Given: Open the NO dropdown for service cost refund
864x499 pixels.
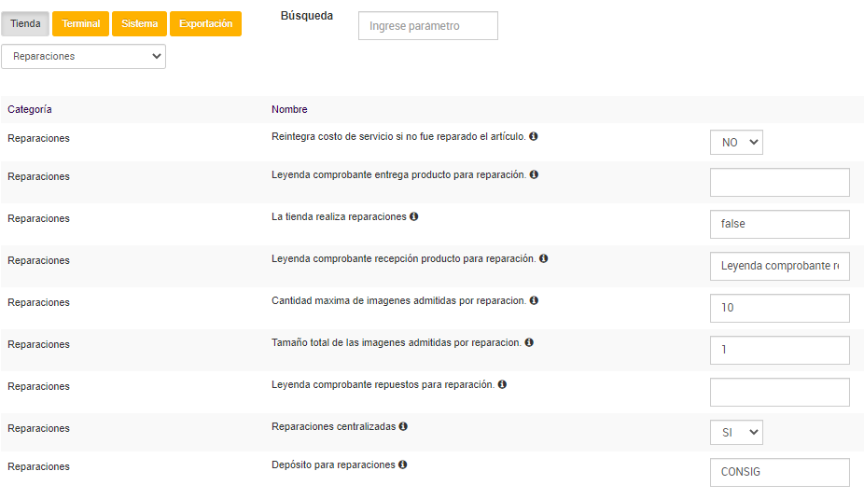Looking at the screenshot, I should pyautogui.click(x=737, y=143).
